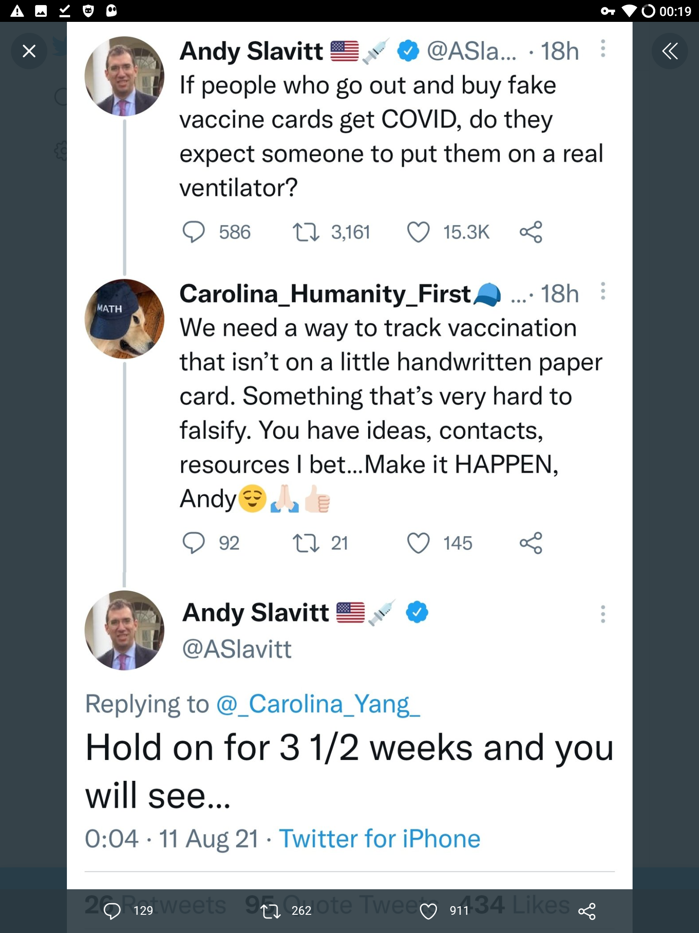The width and height of the screenshot is (699, 933).
Task: Tap the bottom bar reply icon with 129
Action: 112,911
